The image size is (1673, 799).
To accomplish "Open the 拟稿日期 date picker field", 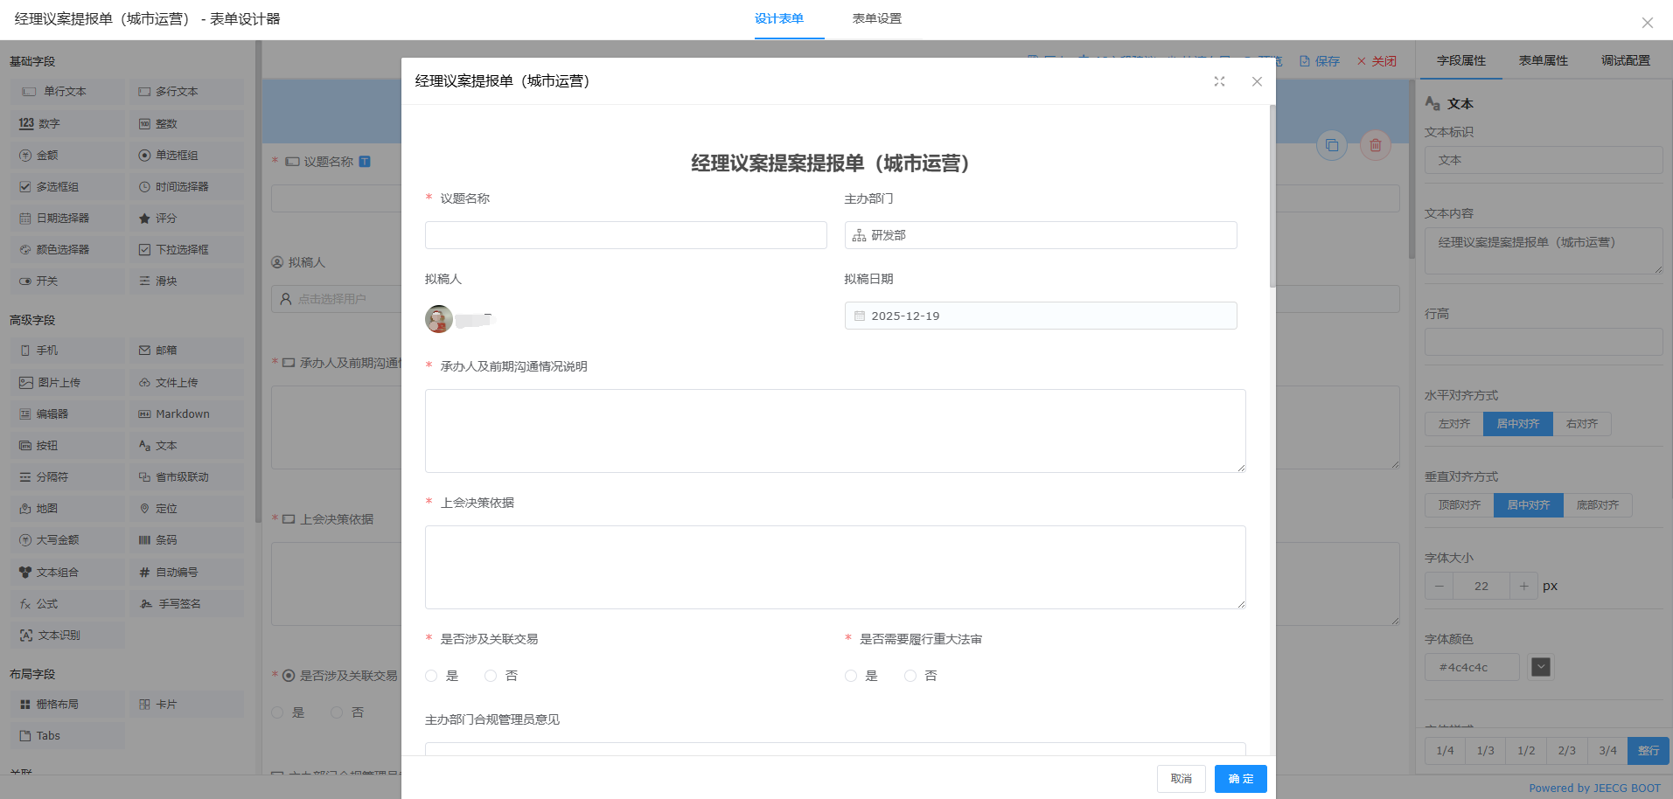I will click(1041, 316).
